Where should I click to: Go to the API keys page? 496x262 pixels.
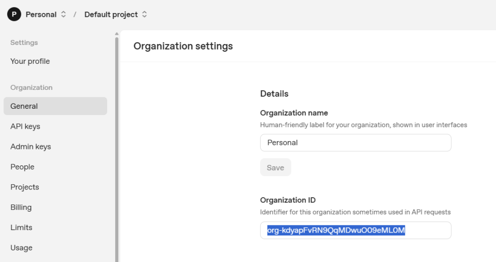click(x=25, y=127)
